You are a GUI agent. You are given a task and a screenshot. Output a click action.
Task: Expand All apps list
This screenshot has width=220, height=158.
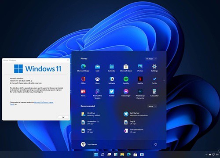[x=151, y=59]
